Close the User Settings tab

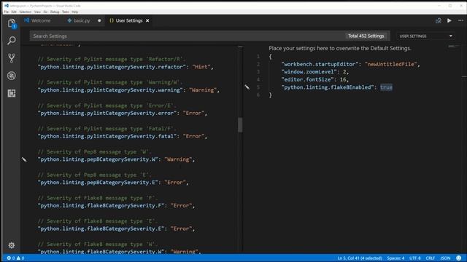click(147, 20)
